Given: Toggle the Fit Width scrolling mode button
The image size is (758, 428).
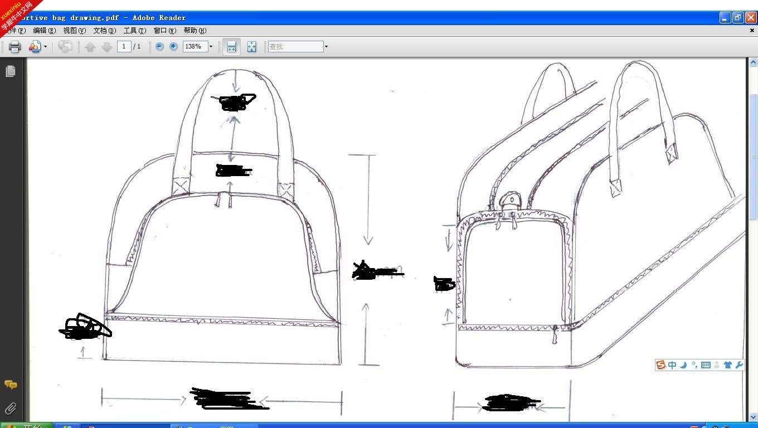Looking at the screenshot, I should [231, 47].
